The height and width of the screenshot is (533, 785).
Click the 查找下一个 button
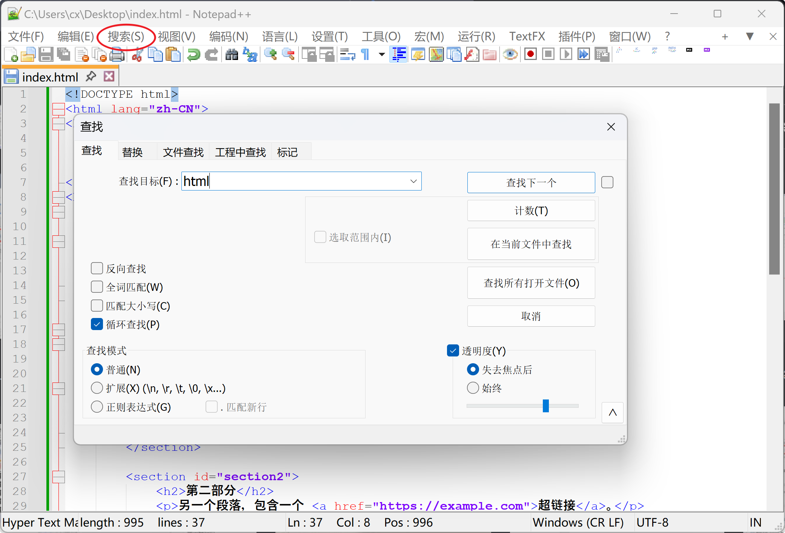(531, 183)
